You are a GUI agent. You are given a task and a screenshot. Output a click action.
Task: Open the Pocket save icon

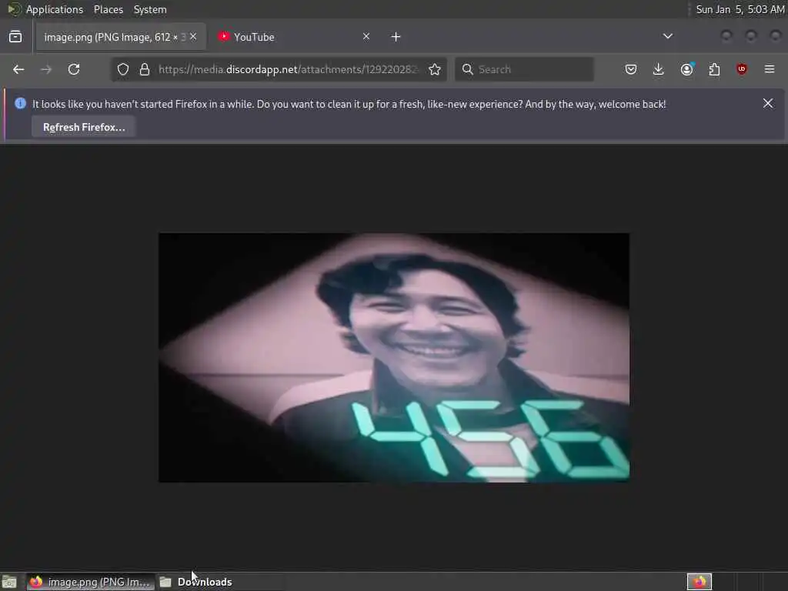[x=631, y=69]
